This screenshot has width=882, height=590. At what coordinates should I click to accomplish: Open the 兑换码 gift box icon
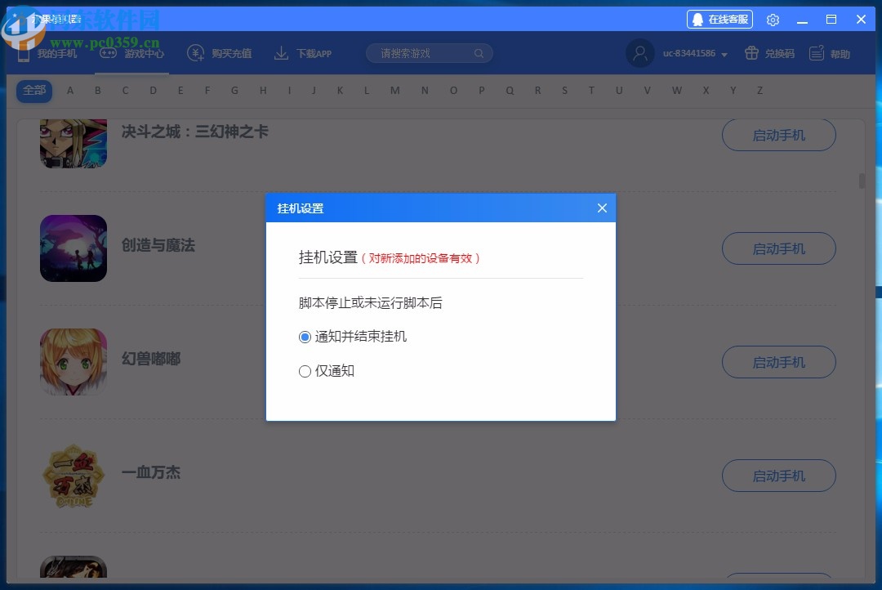(751, 52)
